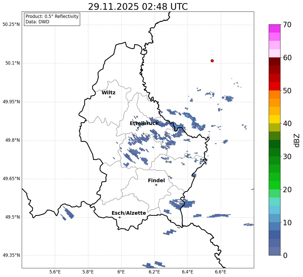Pick the orange swatch just below 50
303x277 pixels.
pos(274,95)
